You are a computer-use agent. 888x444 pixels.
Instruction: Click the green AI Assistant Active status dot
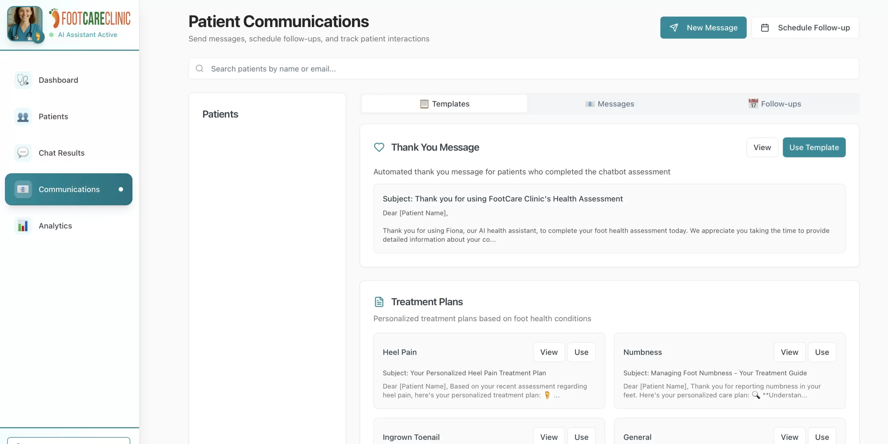point(51,35)
